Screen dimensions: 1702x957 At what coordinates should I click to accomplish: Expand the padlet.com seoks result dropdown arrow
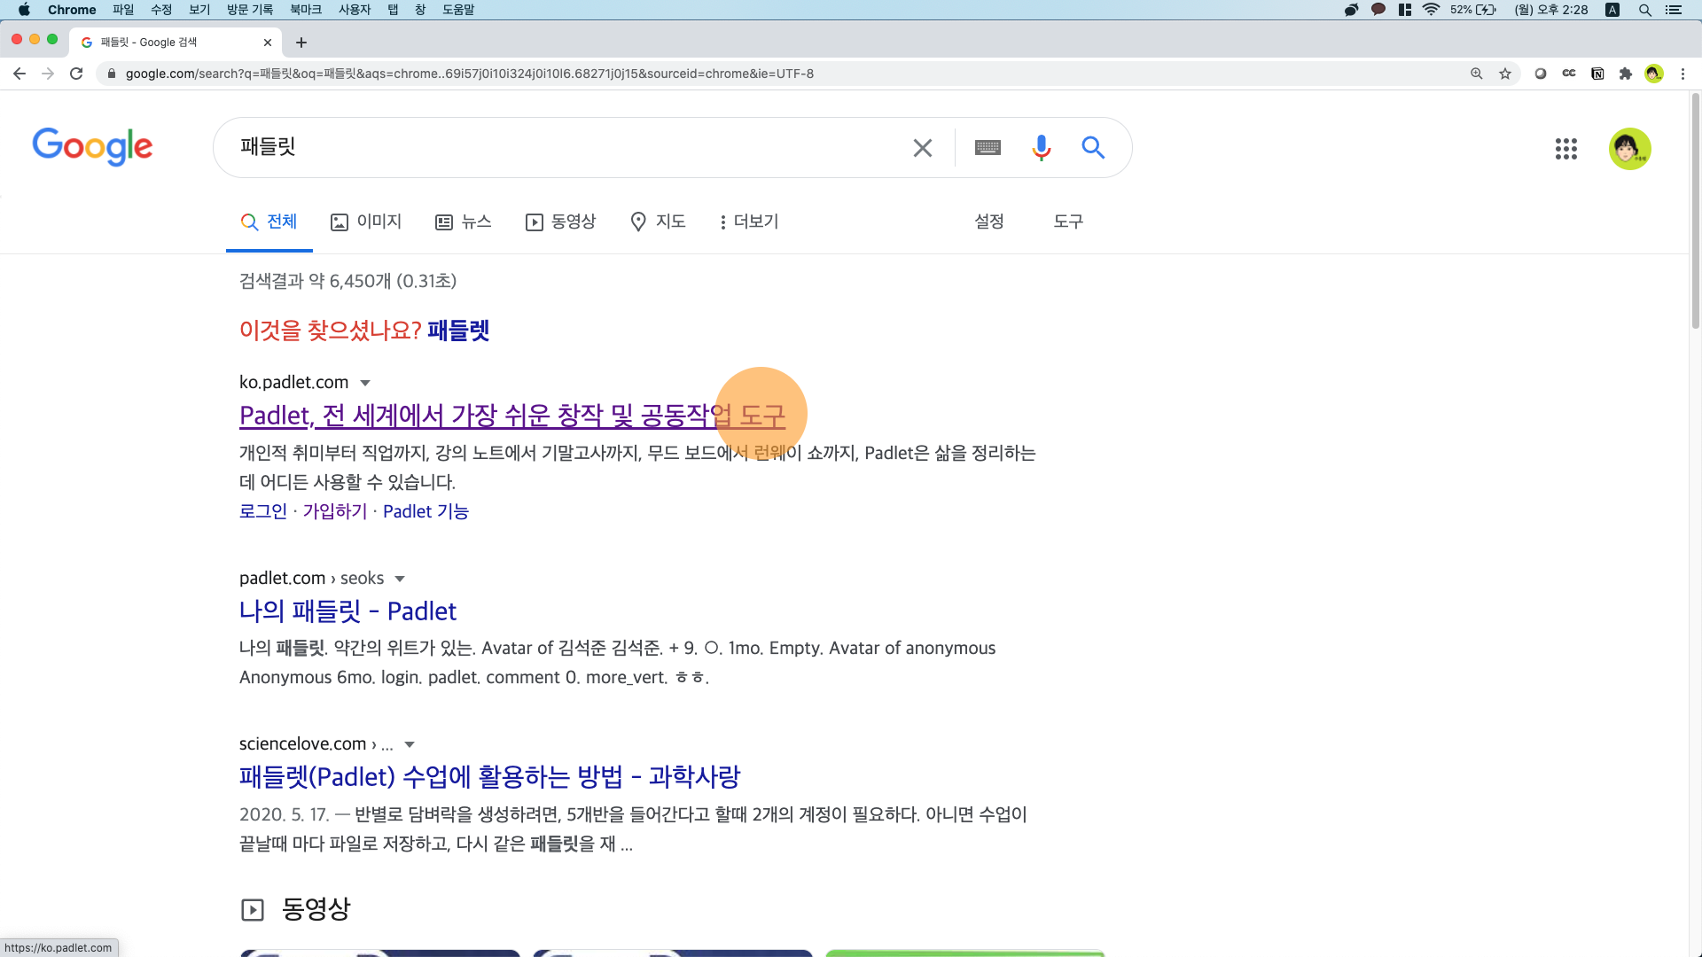tap(400, 579)
